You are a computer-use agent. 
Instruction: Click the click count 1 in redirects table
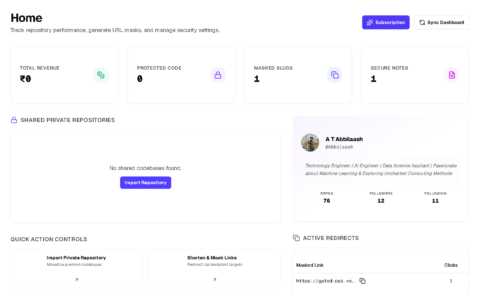click(x=451, y=281)
